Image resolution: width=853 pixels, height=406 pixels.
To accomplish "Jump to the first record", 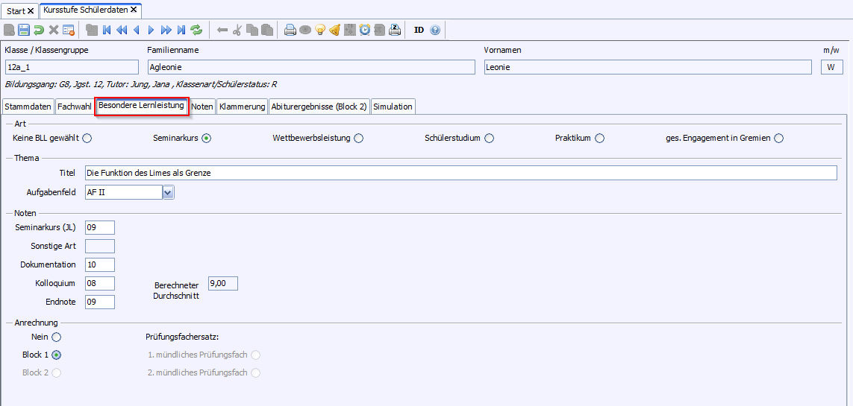I will tap(107, 31).
